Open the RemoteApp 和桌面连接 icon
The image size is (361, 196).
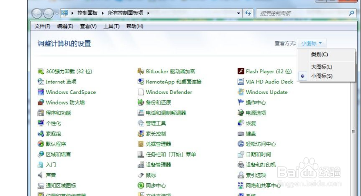(140, 82)
